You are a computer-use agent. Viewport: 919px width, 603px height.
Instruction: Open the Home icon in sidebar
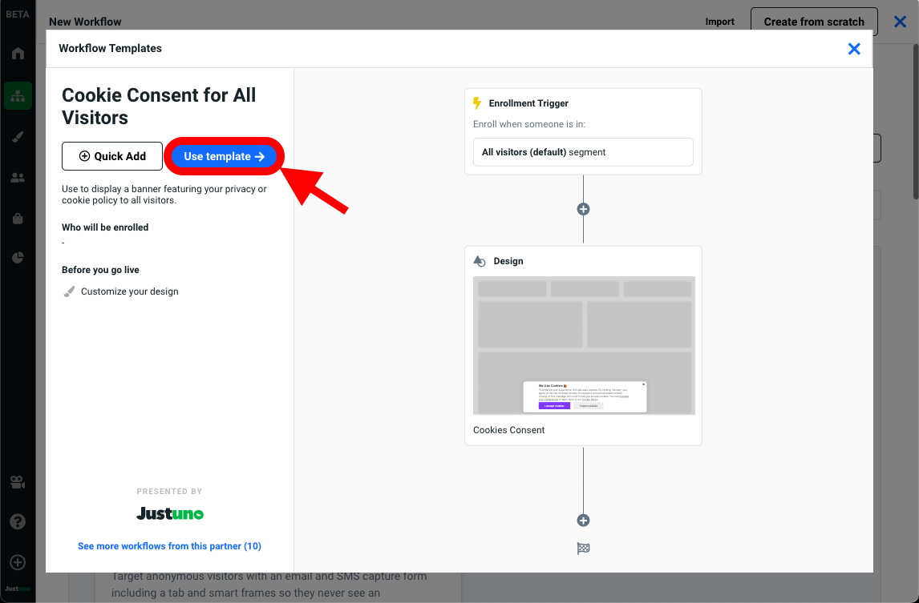(x=18, y=54)
